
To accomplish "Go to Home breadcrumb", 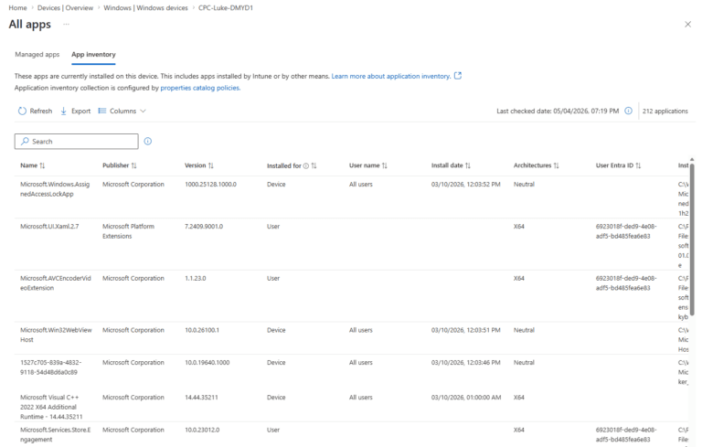I will [x=17, y=7].
